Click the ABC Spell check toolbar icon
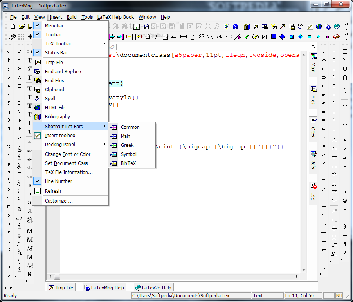353x302 pixels. click(301, 27)
